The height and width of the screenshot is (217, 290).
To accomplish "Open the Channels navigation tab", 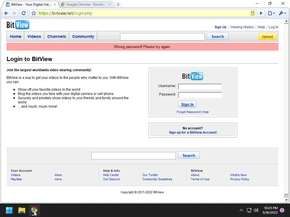I will (57, 36).
